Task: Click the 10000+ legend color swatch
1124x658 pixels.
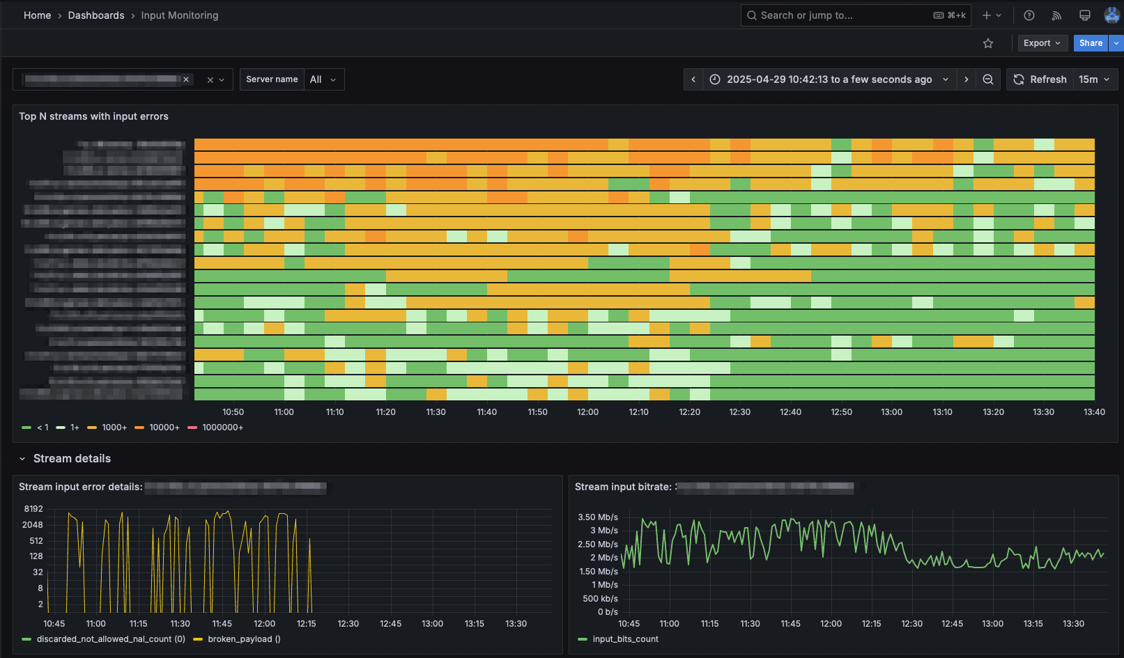Action: click(x=139, y=428)
